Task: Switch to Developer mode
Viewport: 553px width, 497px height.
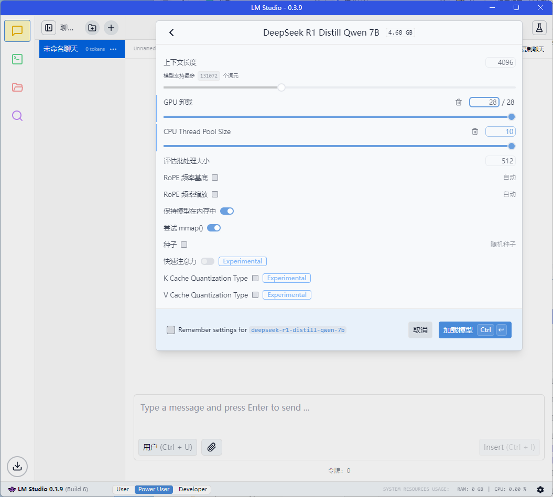Action: 192,489
